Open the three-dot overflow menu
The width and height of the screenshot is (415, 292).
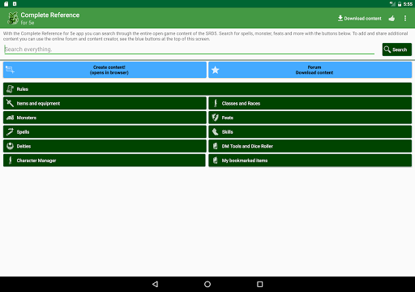point(405,18)
